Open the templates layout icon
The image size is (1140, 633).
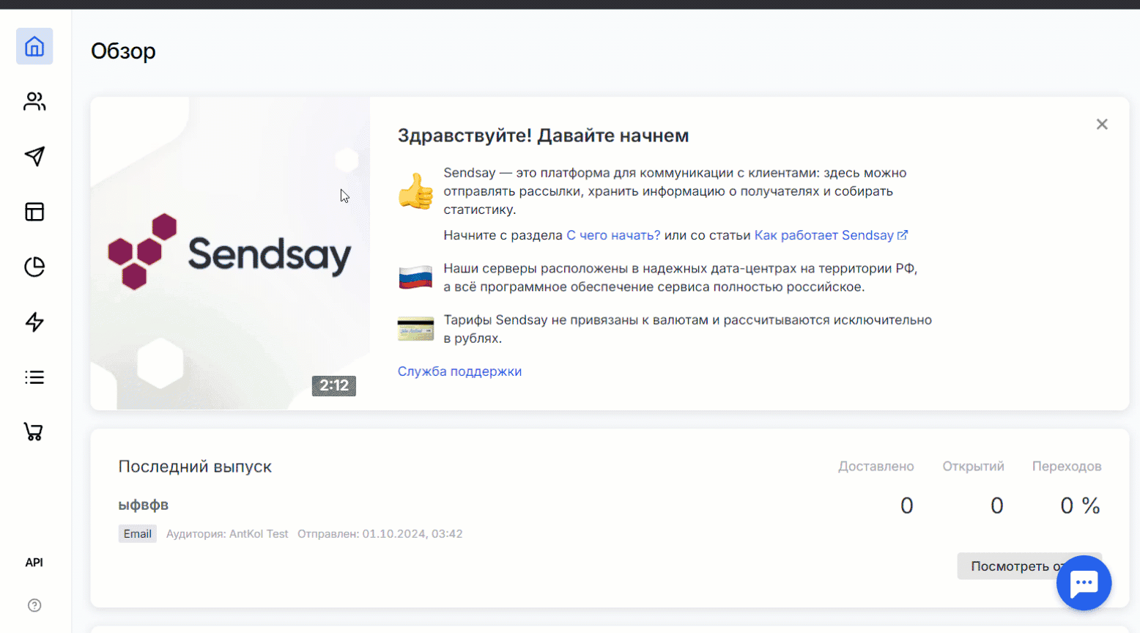pos(34,212)
